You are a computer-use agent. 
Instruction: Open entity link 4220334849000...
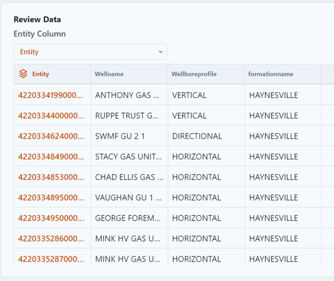51,157
